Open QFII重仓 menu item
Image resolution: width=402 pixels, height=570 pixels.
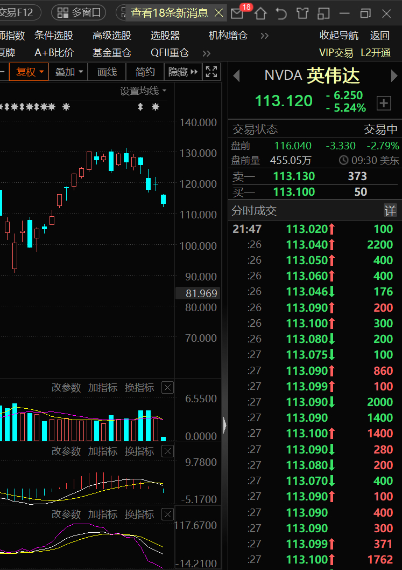(170, 53)
